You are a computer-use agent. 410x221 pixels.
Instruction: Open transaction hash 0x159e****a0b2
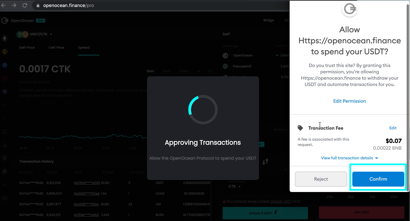click(x=86, y=215)
